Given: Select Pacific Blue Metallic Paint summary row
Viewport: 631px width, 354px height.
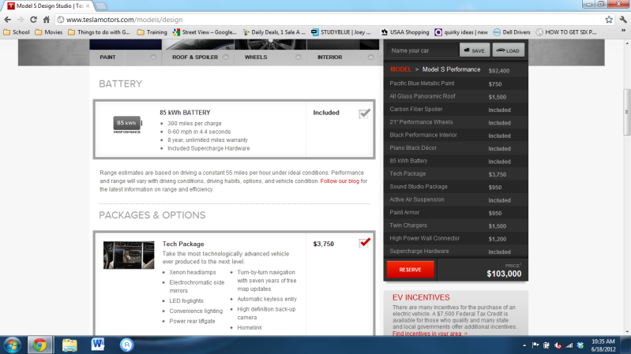Looking at the screenshot, I should 456,84.
